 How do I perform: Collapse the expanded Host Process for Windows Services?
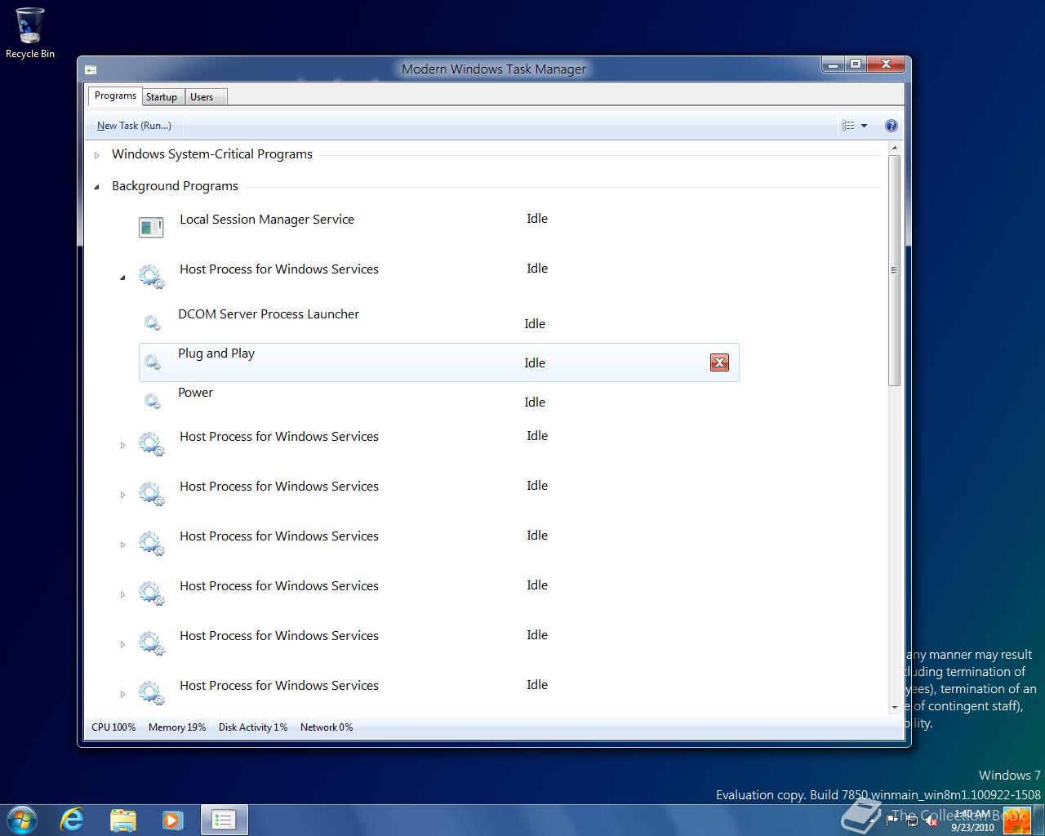pyautogui.click(x=123, y=278)
